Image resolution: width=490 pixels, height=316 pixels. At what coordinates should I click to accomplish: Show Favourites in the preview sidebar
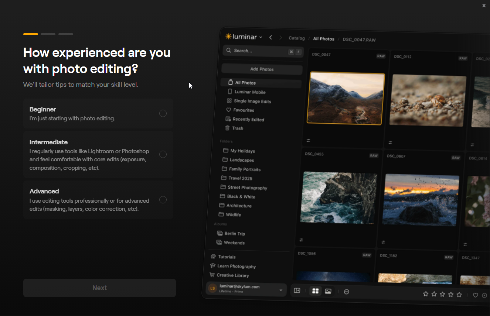point(240,110)
